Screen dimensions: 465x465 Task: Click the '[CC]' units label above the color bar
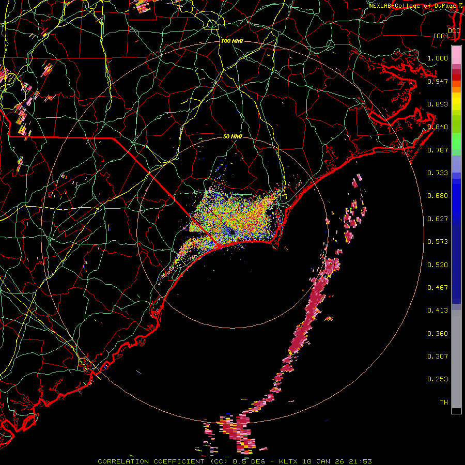coord(441,36)
